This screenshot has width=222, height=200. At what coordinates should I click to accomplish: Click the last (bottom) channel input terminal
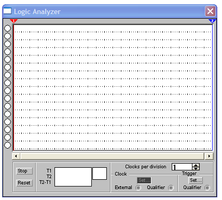[x=7, y=145]
